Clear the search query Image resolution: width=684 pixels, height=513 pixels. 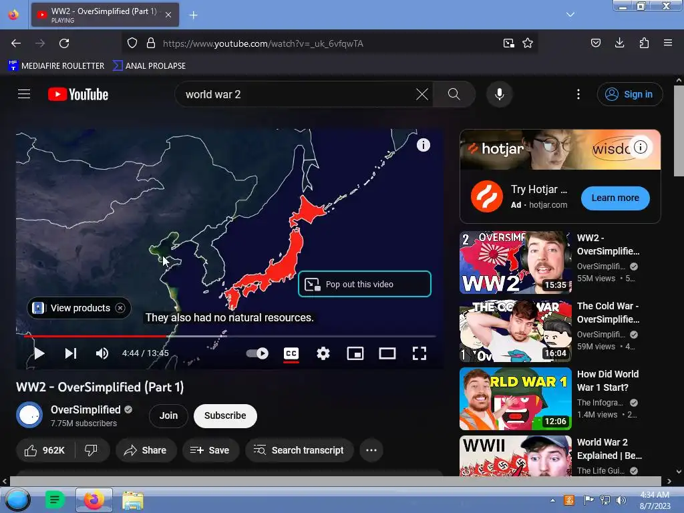click(422, 94)
